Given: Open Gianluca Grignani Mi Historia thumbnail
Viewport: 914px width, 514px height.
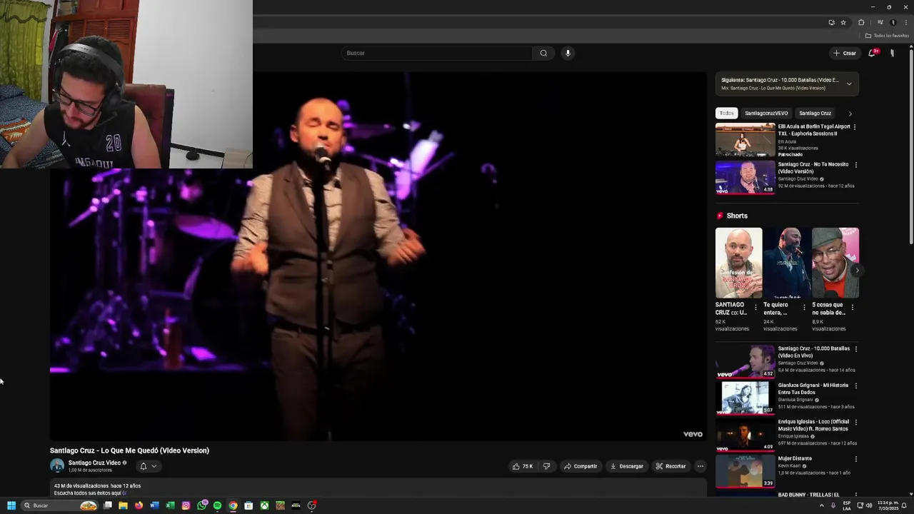Looking at the screenshot, I should point(745,398).
